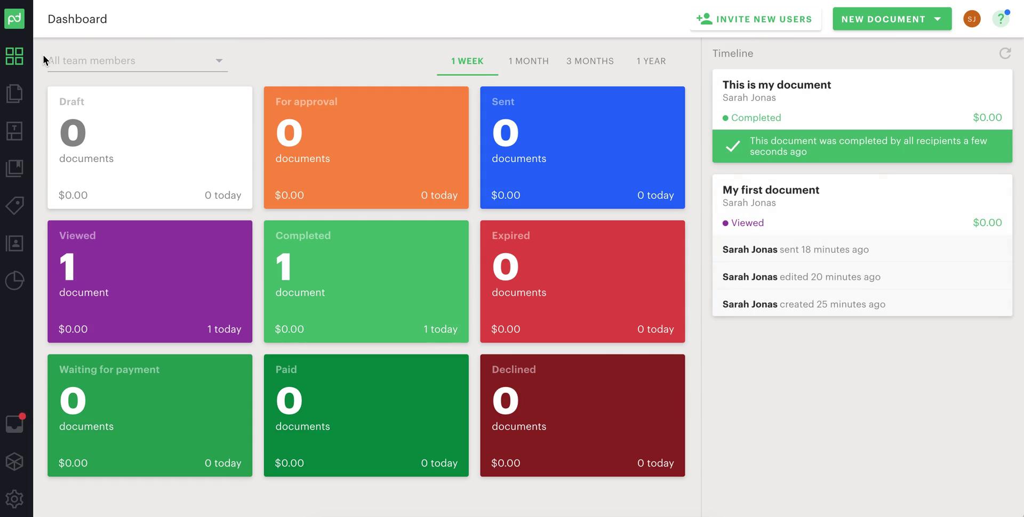Open the Contacts icon in sidebar
Viewport: 1024px width, 517px height.
coord(14,244)
